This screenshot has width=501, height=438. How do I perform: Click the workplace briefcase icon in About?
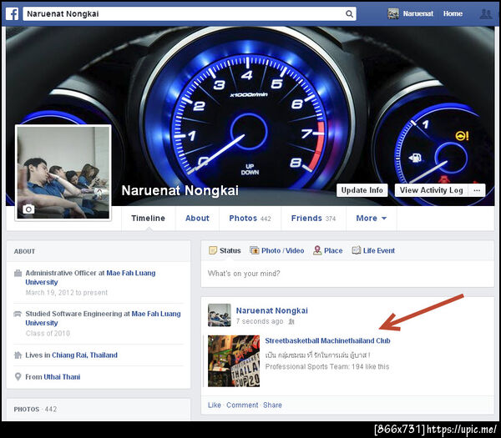(x=18, y=273)
